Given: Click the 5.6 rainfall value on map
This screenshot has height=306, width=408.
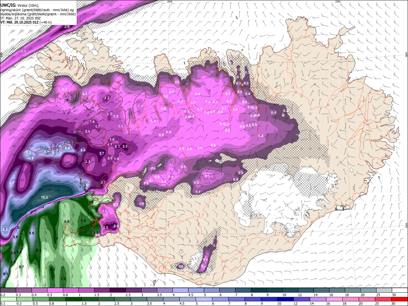Looking at the screenshot, I should pos(32,233).
